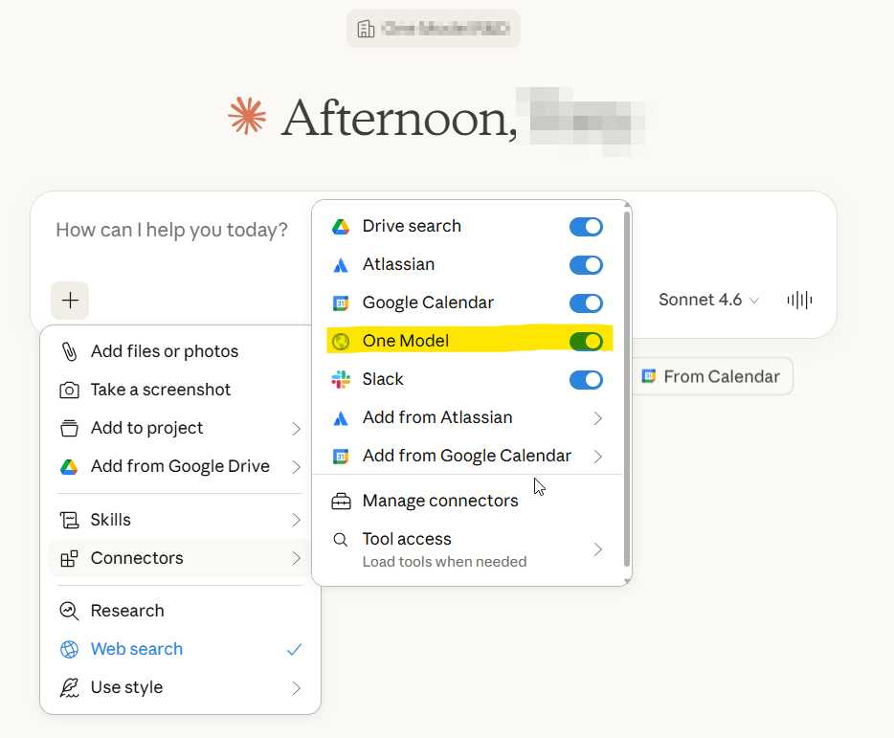894x738 pixels.
Task: Click the Slack logo icon
Action: click(x=341, y=379)
